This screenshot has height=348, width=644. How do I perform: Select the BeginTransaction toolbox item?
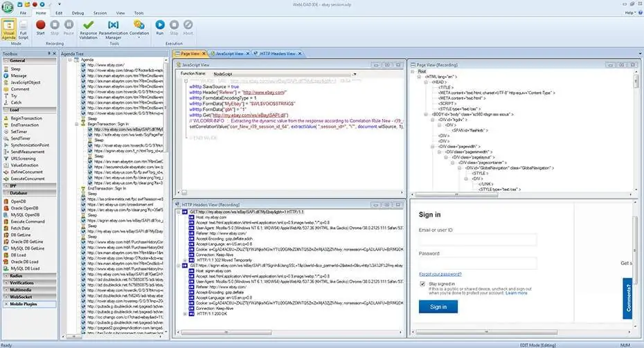[26, 118]
